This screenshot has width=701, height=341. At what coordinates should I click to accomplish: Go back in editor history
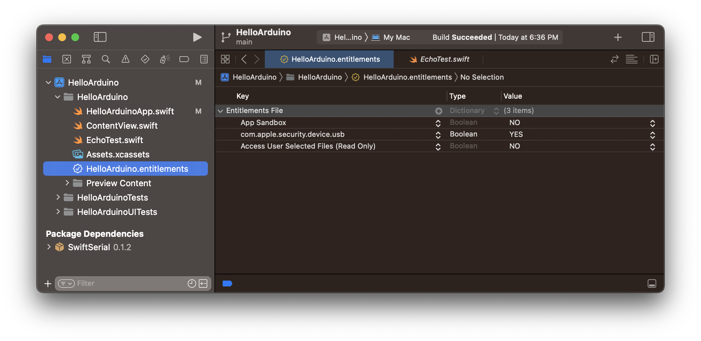point(244,59)
